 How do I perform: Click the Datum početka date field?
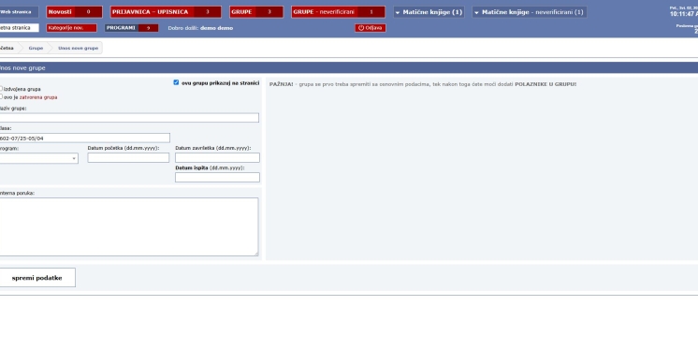tap(128, 157)
